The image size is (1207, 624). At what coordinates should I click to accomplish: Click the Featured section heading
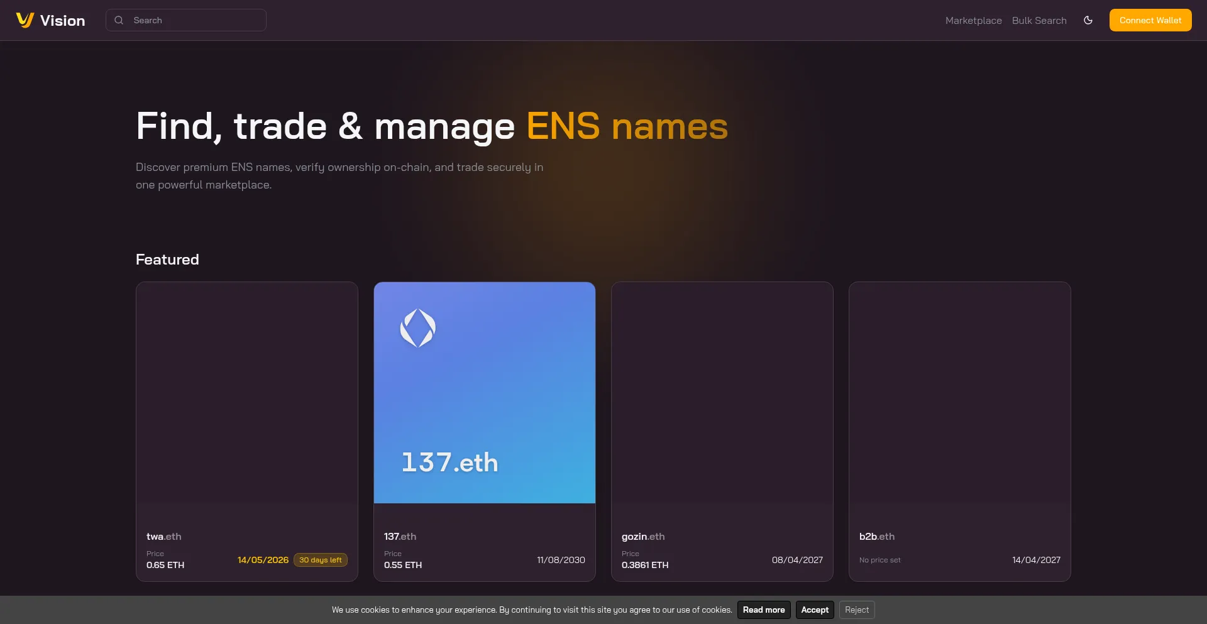[x=167, y=260]
